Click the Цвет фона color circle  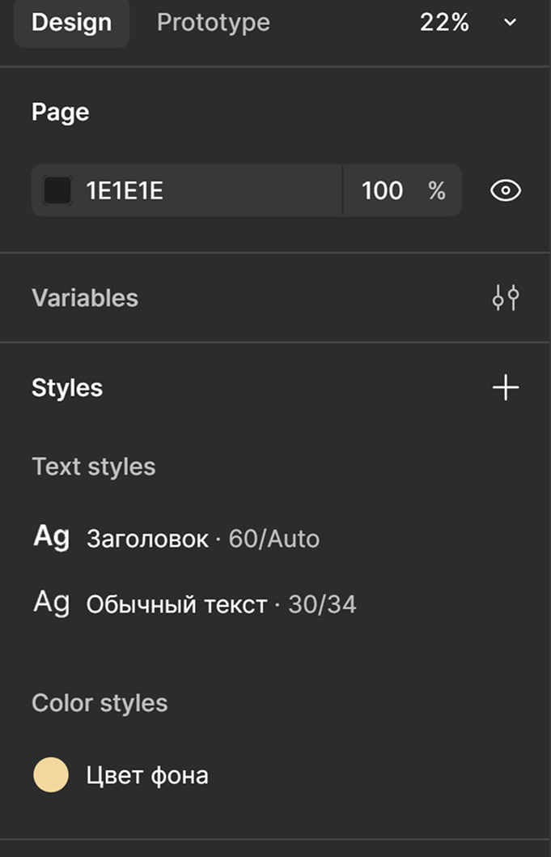[51, 775]
